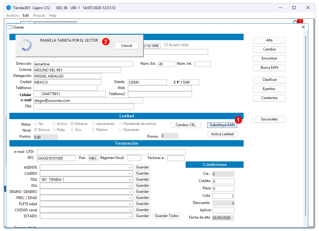This screenshot has width=319, height=231.
Task: Click the Tienda app globe icon
Action: point(9,8)
